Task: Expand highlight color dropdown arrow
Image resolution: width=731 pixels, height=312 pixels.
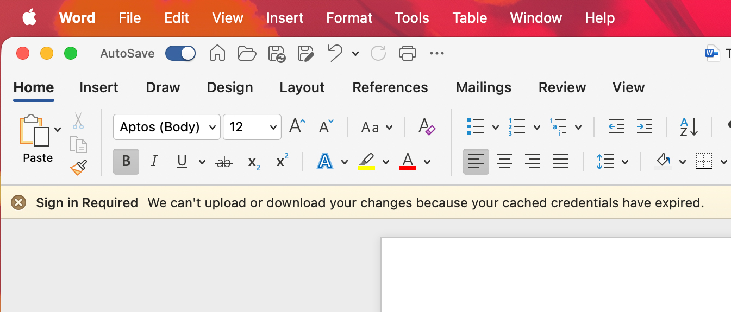Action: (x=386, y=162)
